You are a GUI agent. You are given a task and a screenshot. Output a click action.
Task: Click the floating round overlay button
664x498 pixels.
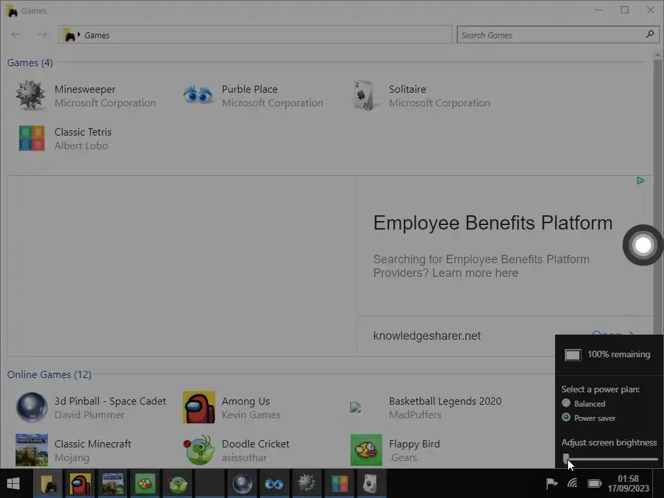643,245
